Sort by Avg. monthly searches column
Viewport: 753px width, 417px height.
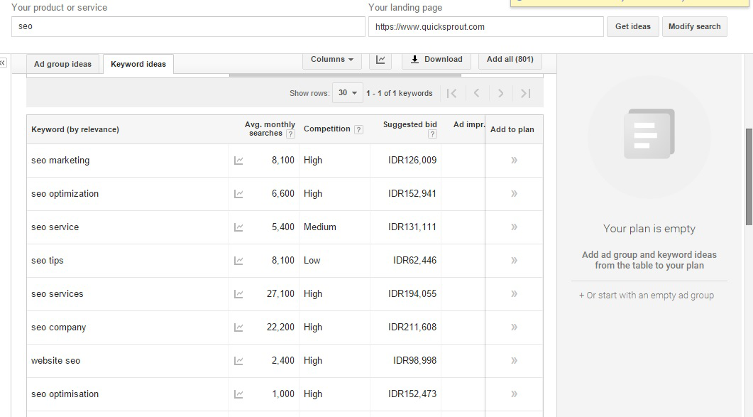click(270, 129)
